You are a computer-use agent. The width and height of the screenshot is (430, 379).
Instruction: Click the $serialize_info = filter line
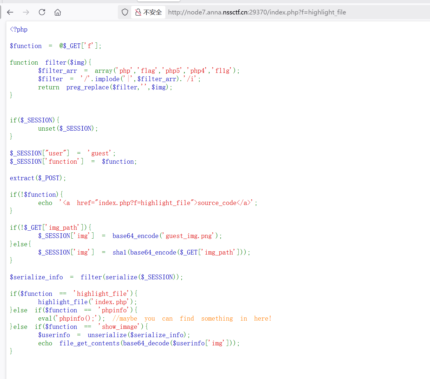[96, 277]
